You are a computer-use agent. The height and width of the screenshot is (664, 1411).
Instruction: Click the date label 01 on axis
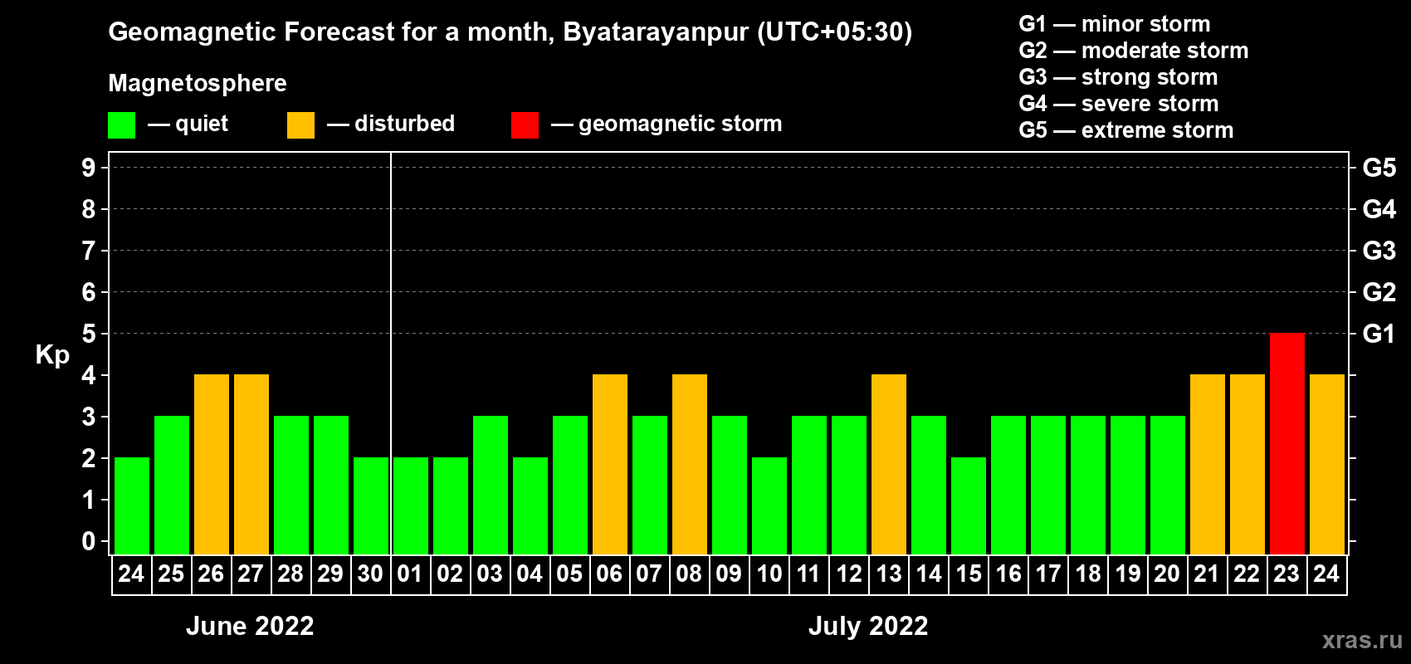(410, 574)
